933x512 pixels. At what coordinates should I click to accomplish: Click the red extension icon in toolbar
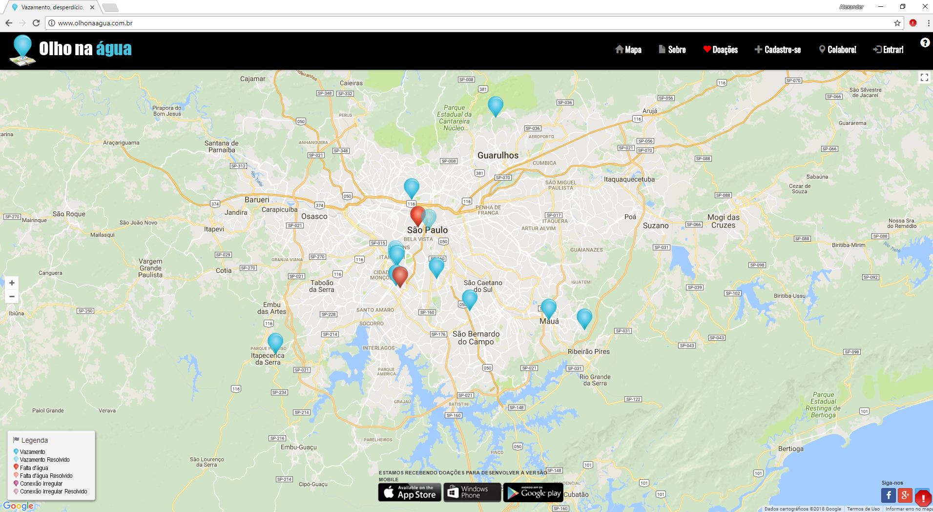click(913, 23)
